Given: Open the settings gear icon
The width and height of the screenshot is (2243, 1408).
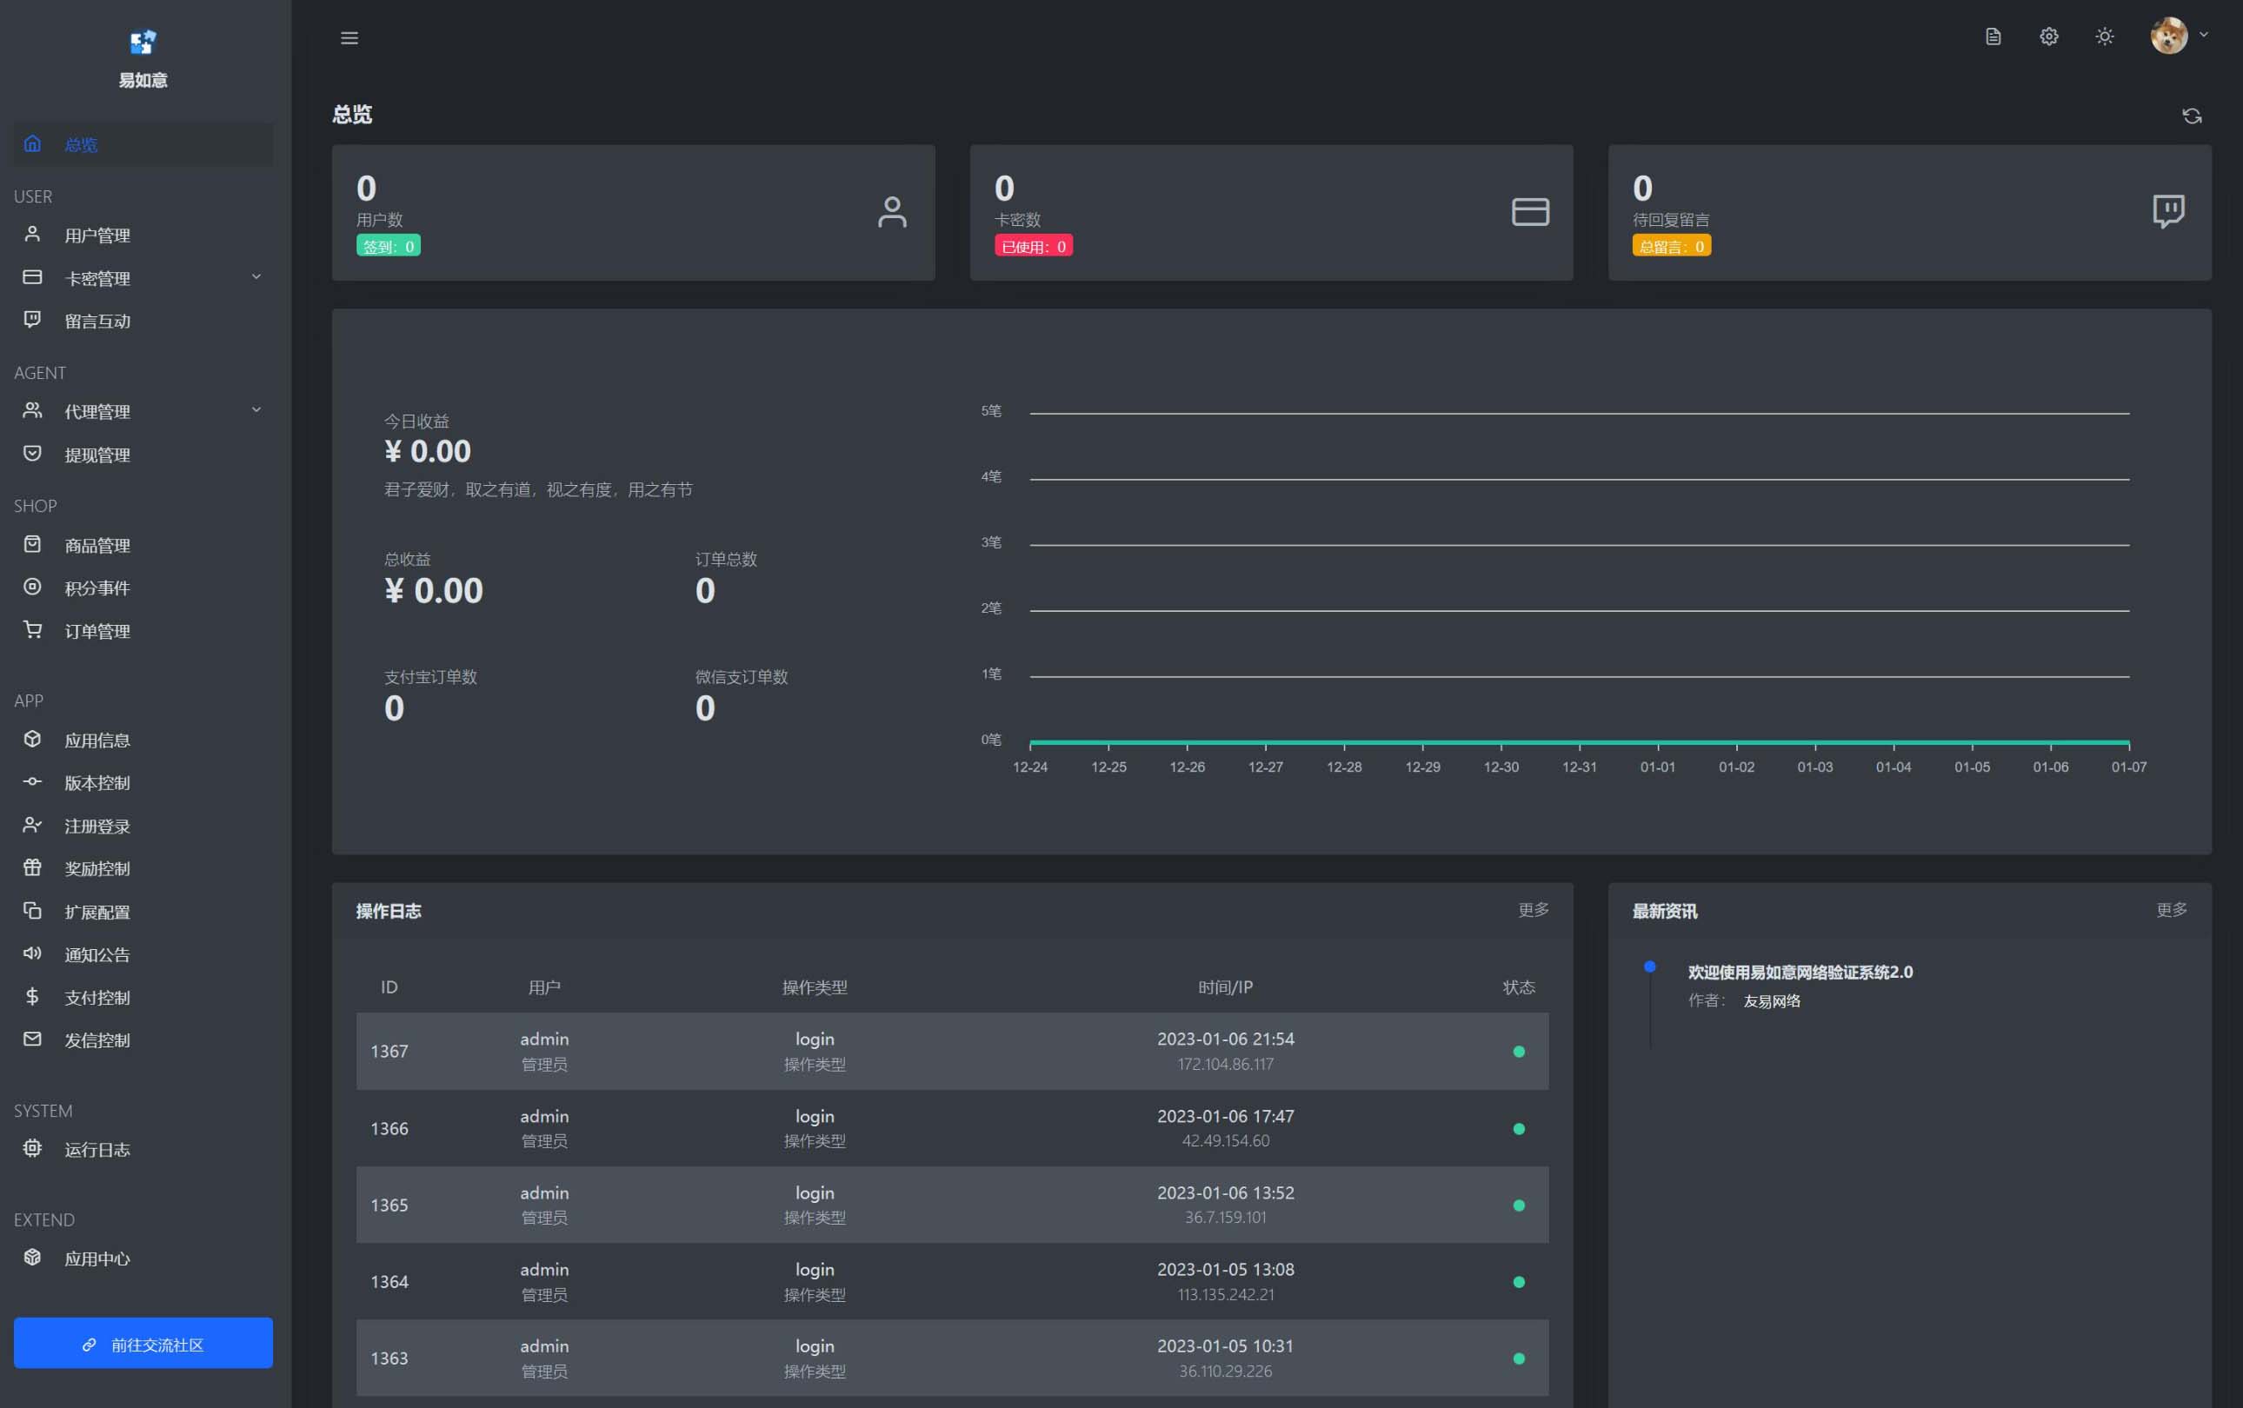Looking at the screenshot, I should [2048, 37].
